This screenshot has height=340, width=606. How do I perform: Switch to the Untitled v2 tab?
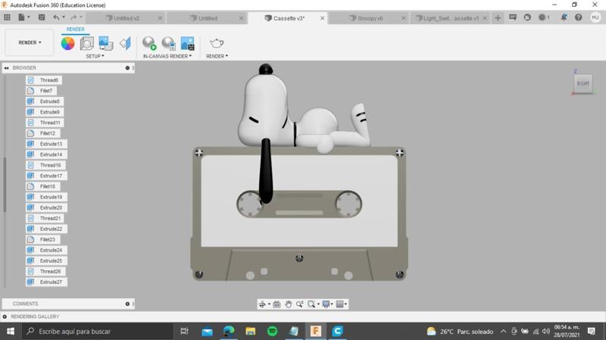click(127, 18)
